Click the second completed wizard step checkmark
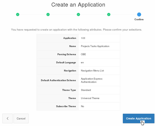The width and height of the screenshot is (155, 126). pos(48,14)
